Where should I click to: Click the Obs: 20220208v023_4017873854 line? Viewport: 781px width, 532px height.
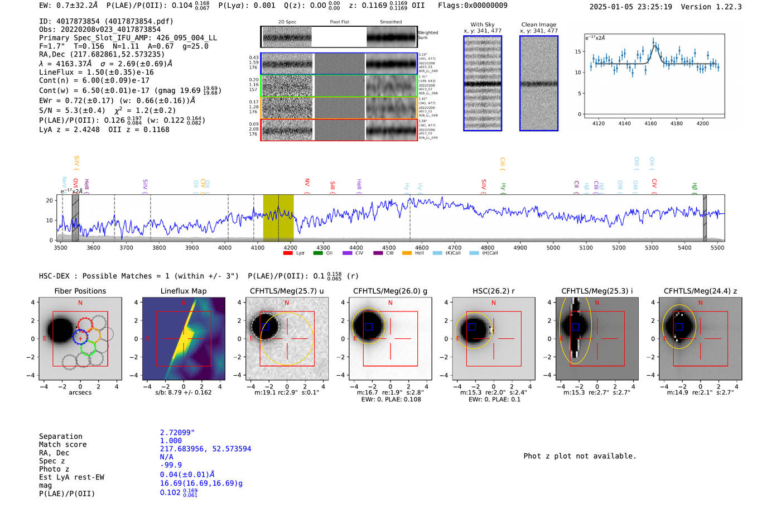100,30
